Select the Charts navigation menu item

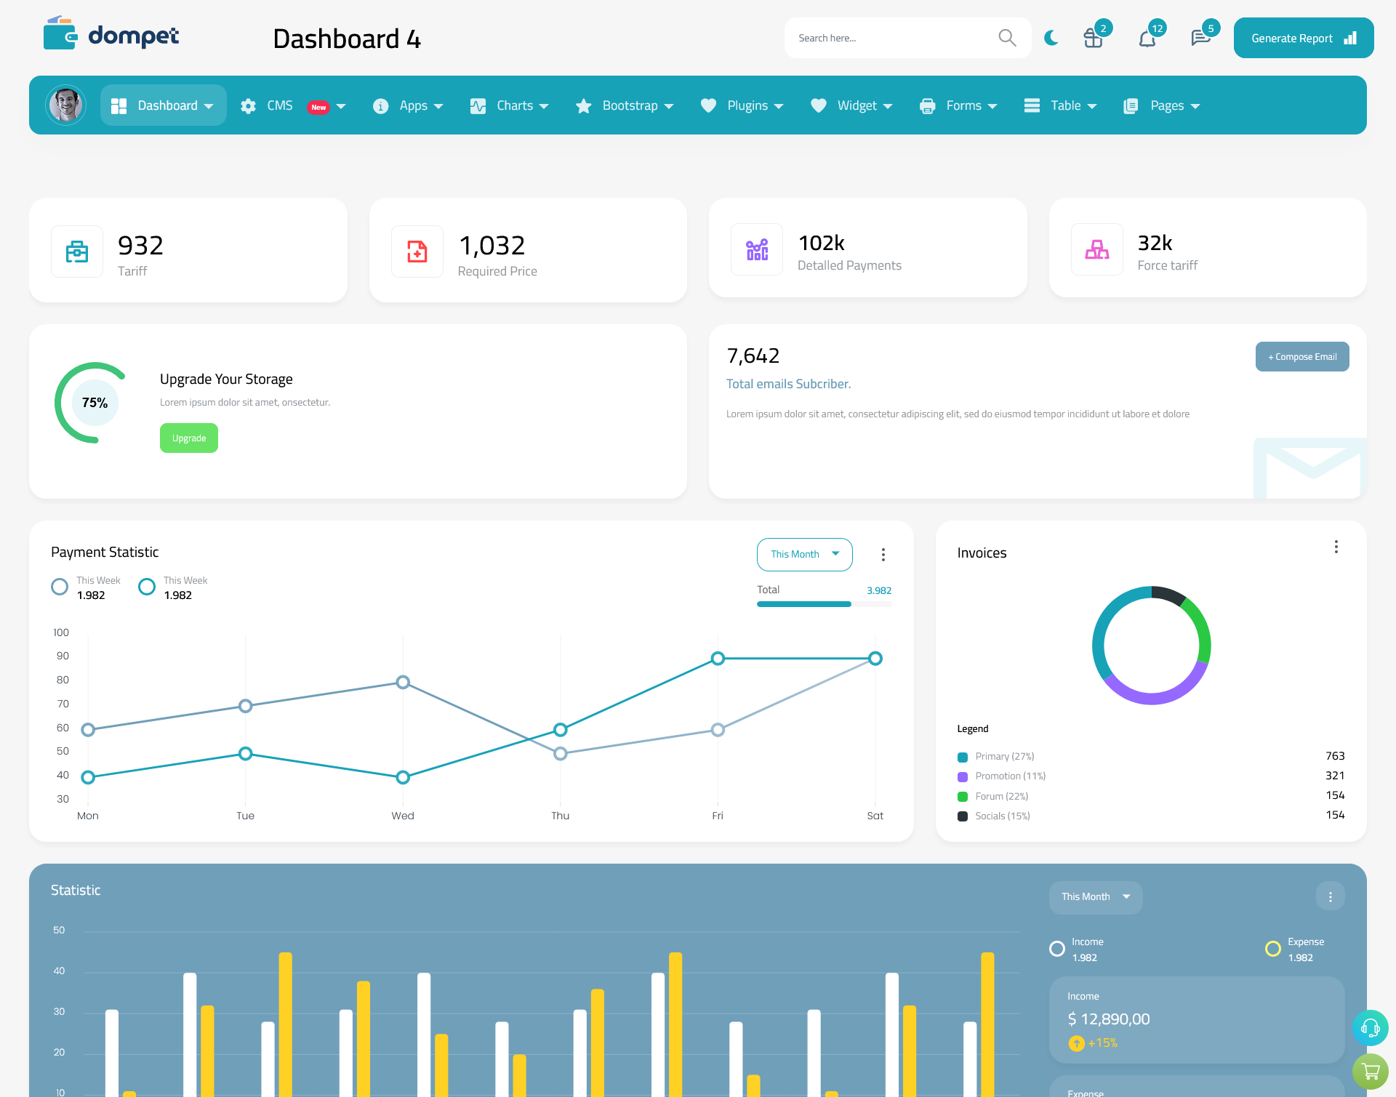(512, 105)
